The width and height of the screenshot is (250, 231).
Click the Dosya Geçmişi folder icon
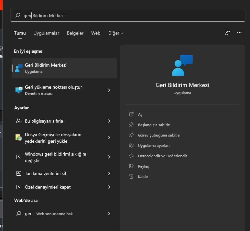[x=19, y=137]
